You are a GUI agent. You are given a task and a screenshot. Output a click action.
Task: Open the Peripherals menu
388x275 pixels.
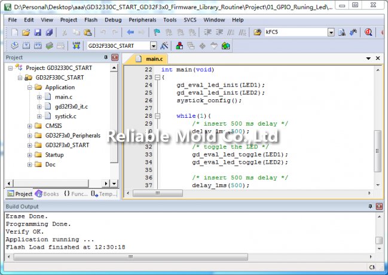point(142,20)
